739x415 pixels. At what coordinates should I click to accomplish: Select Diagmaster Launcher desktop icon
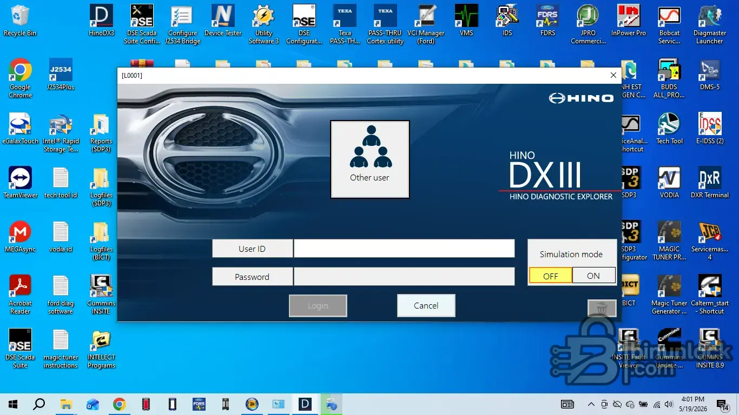(710, 24)
